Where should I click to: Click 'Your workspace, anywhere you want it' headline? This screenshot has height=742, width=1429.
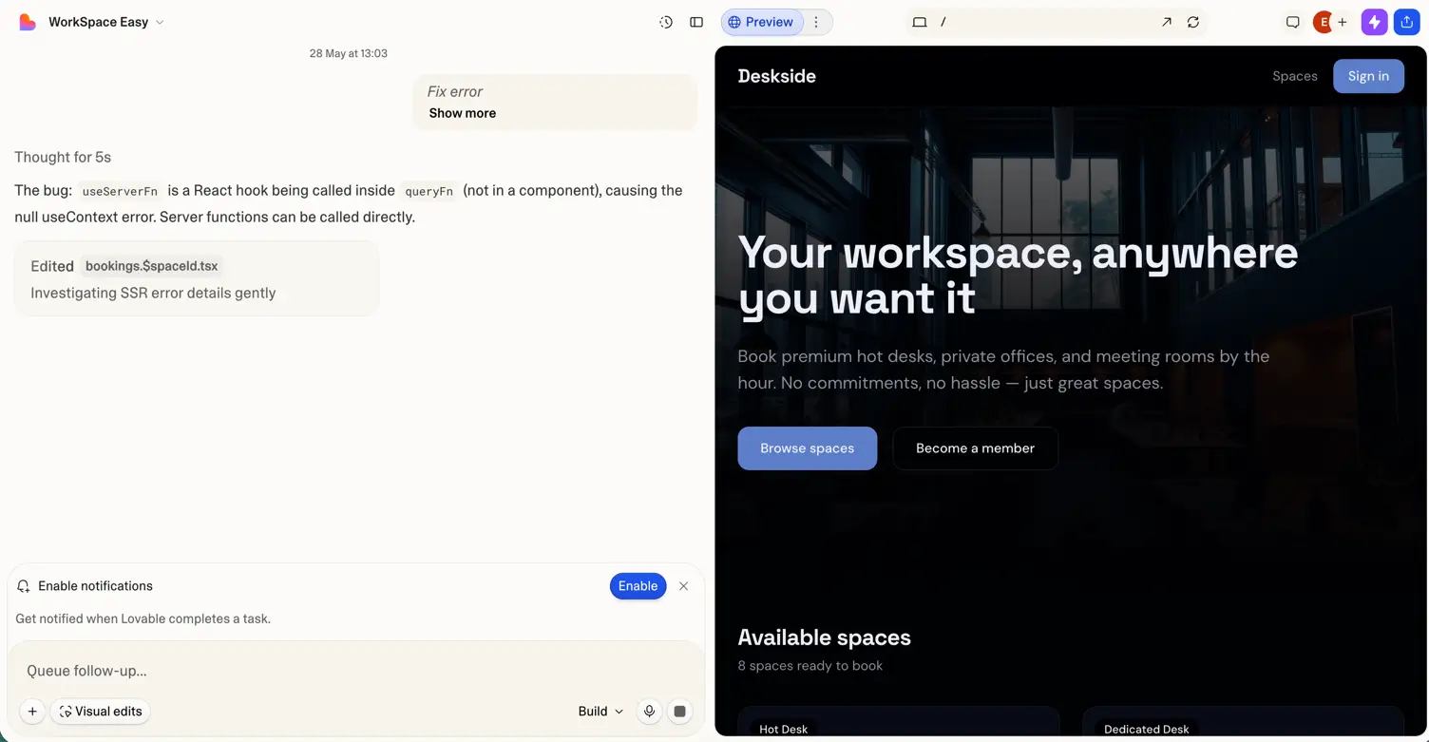click(x=1018, y=275)
